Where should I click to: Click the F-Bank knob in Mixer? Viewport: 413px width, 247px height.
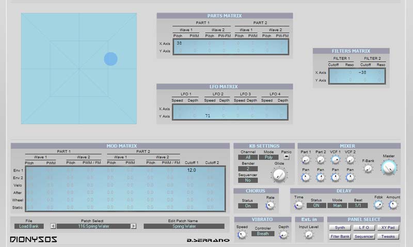pos(368,168)
